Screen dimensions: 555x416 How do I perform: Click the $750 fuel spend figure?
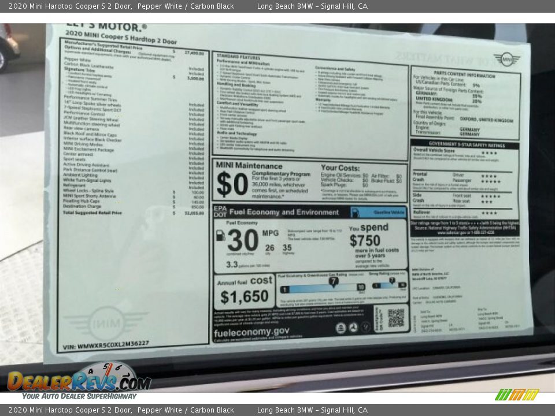point(365,241)
